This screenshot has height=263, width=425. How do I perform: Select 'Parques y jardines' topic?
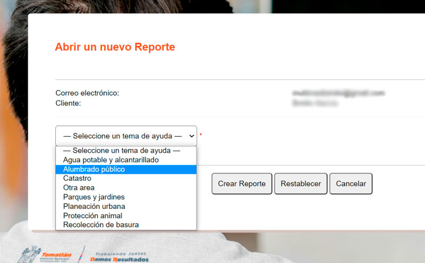click(x=93, y=197)
